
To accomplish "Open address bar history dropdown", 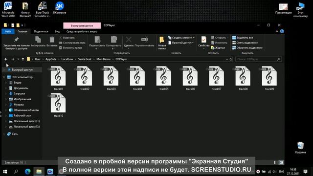I will 227,59.
